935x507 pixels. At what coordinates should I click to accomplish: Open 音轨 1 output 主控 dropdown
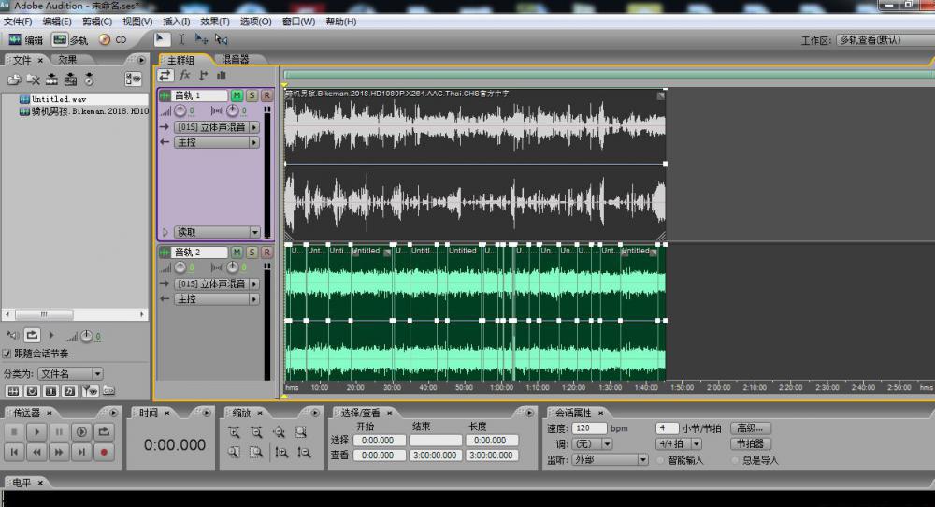(217, 142)
